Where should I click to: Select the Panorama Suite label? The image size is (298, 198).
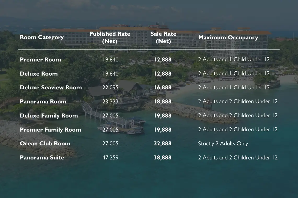pyautogui.click(x=42, y=158)
